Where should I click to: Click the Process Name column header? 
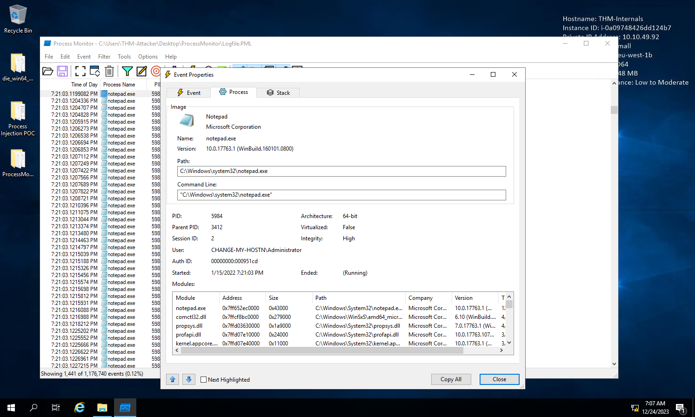124,85
